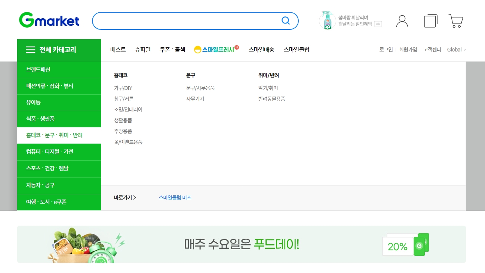Select 문구/사무용품 under the 문구 category
The height and width of the screenshot is (273, 485).
[x=201, y=88]
